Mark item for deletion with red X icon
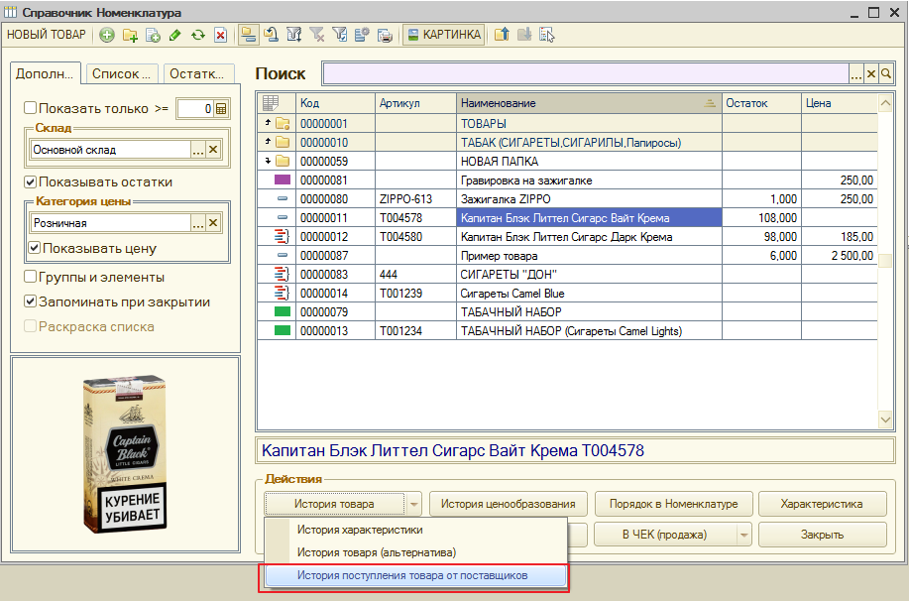Image resolution: width=909 pixels, height=601 pixels. pos(220,36)
